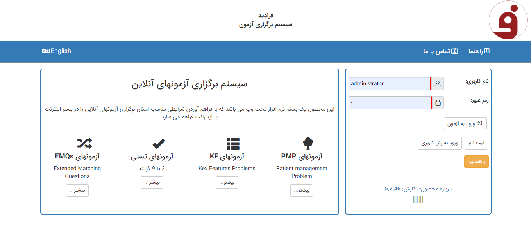Viewport: 531px width, 243px height.
Task: Expand more details for KF exams
Action: pyautogui.click(x=227, y=183)
